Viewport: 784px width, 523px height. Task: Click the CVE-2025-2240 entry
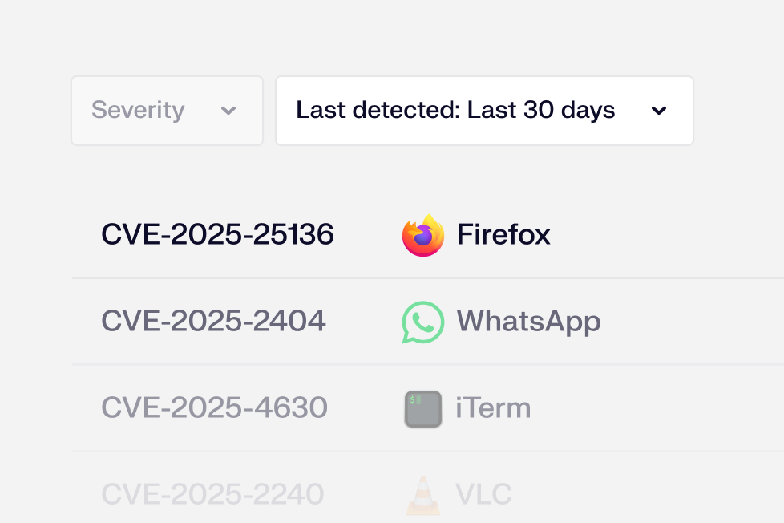pyautogui.click(x=212, y=493)
